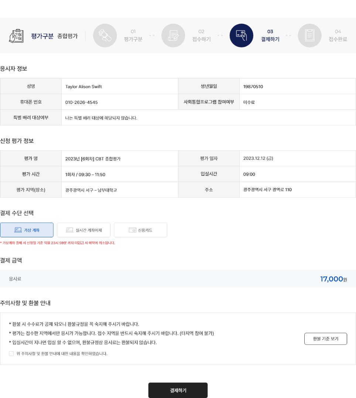This screenshot has width=356, height=398.
Task: Click the step 02 접수하기 document icon
Action: coord(173,35)
